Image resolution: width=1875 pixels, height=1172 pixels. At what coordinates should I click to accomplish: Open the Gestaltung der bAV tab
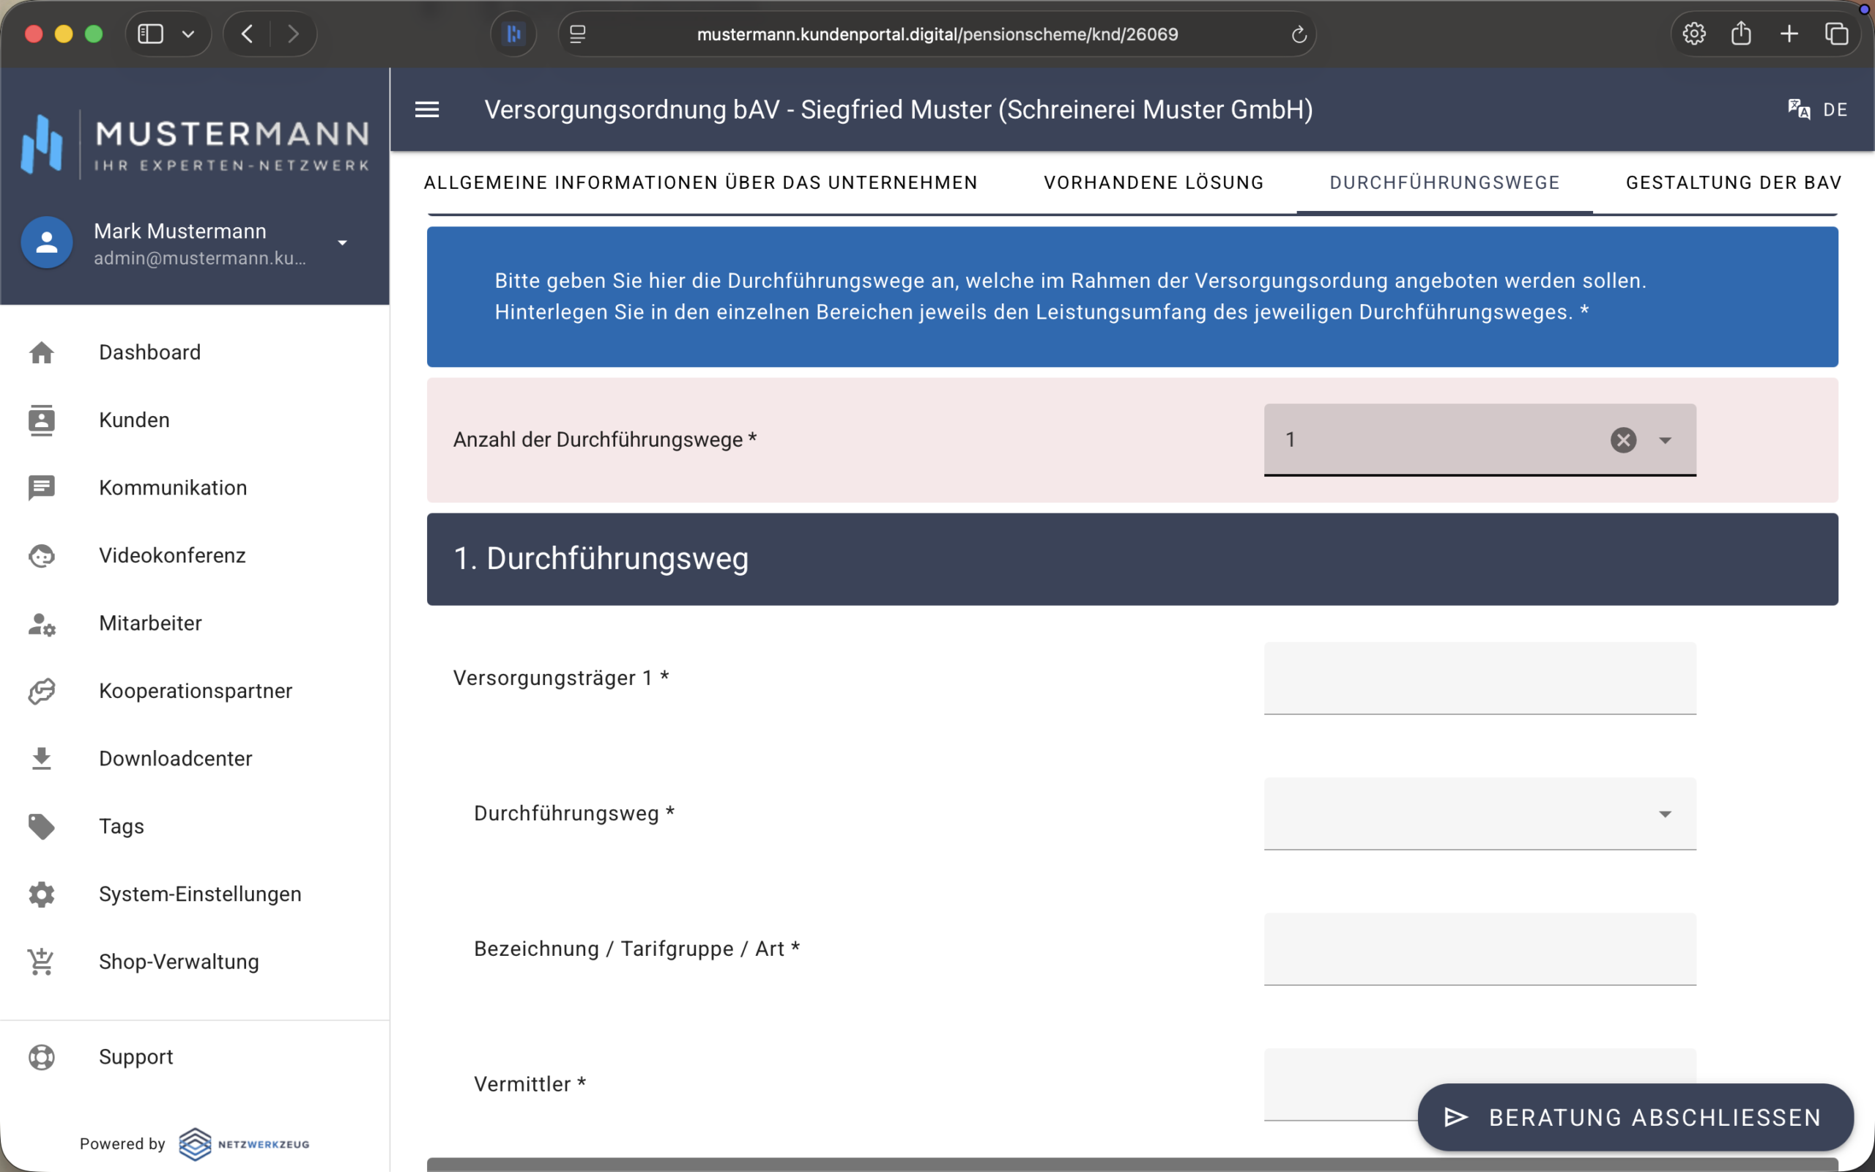click(1733, 183)
